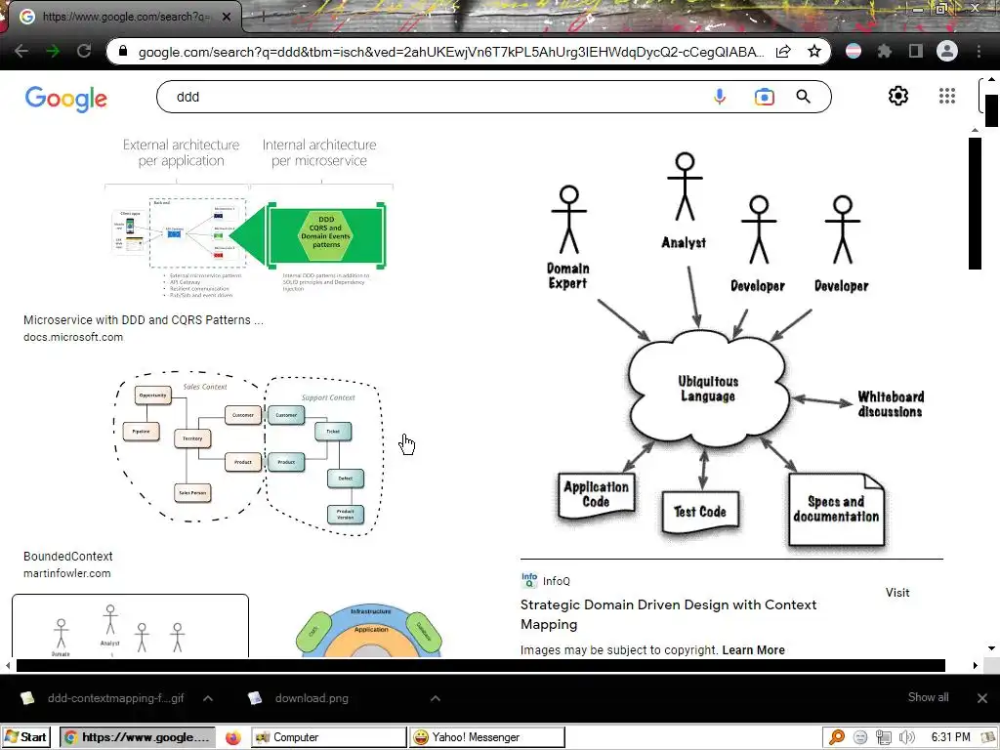Click the Visit button
This screenshot has height=750, width=1000.
(897, 593)
